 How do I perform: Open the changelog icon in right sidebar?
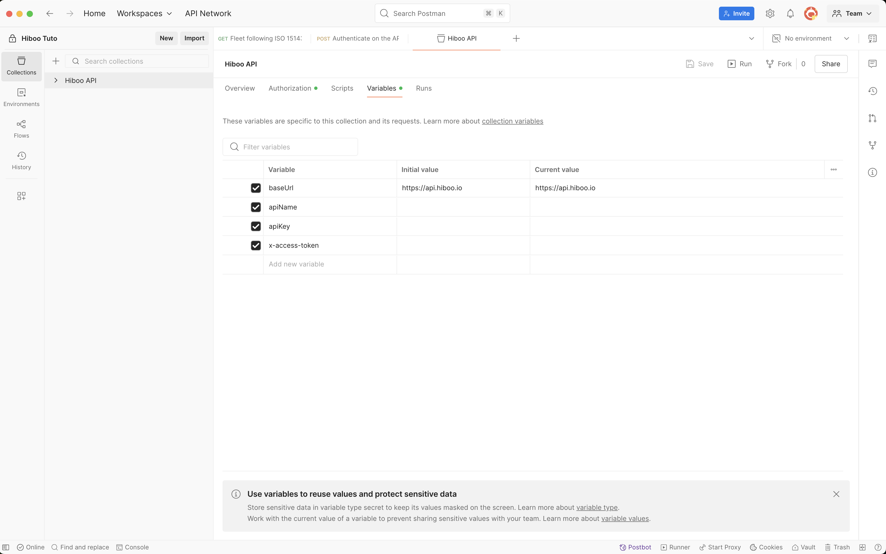872,91
